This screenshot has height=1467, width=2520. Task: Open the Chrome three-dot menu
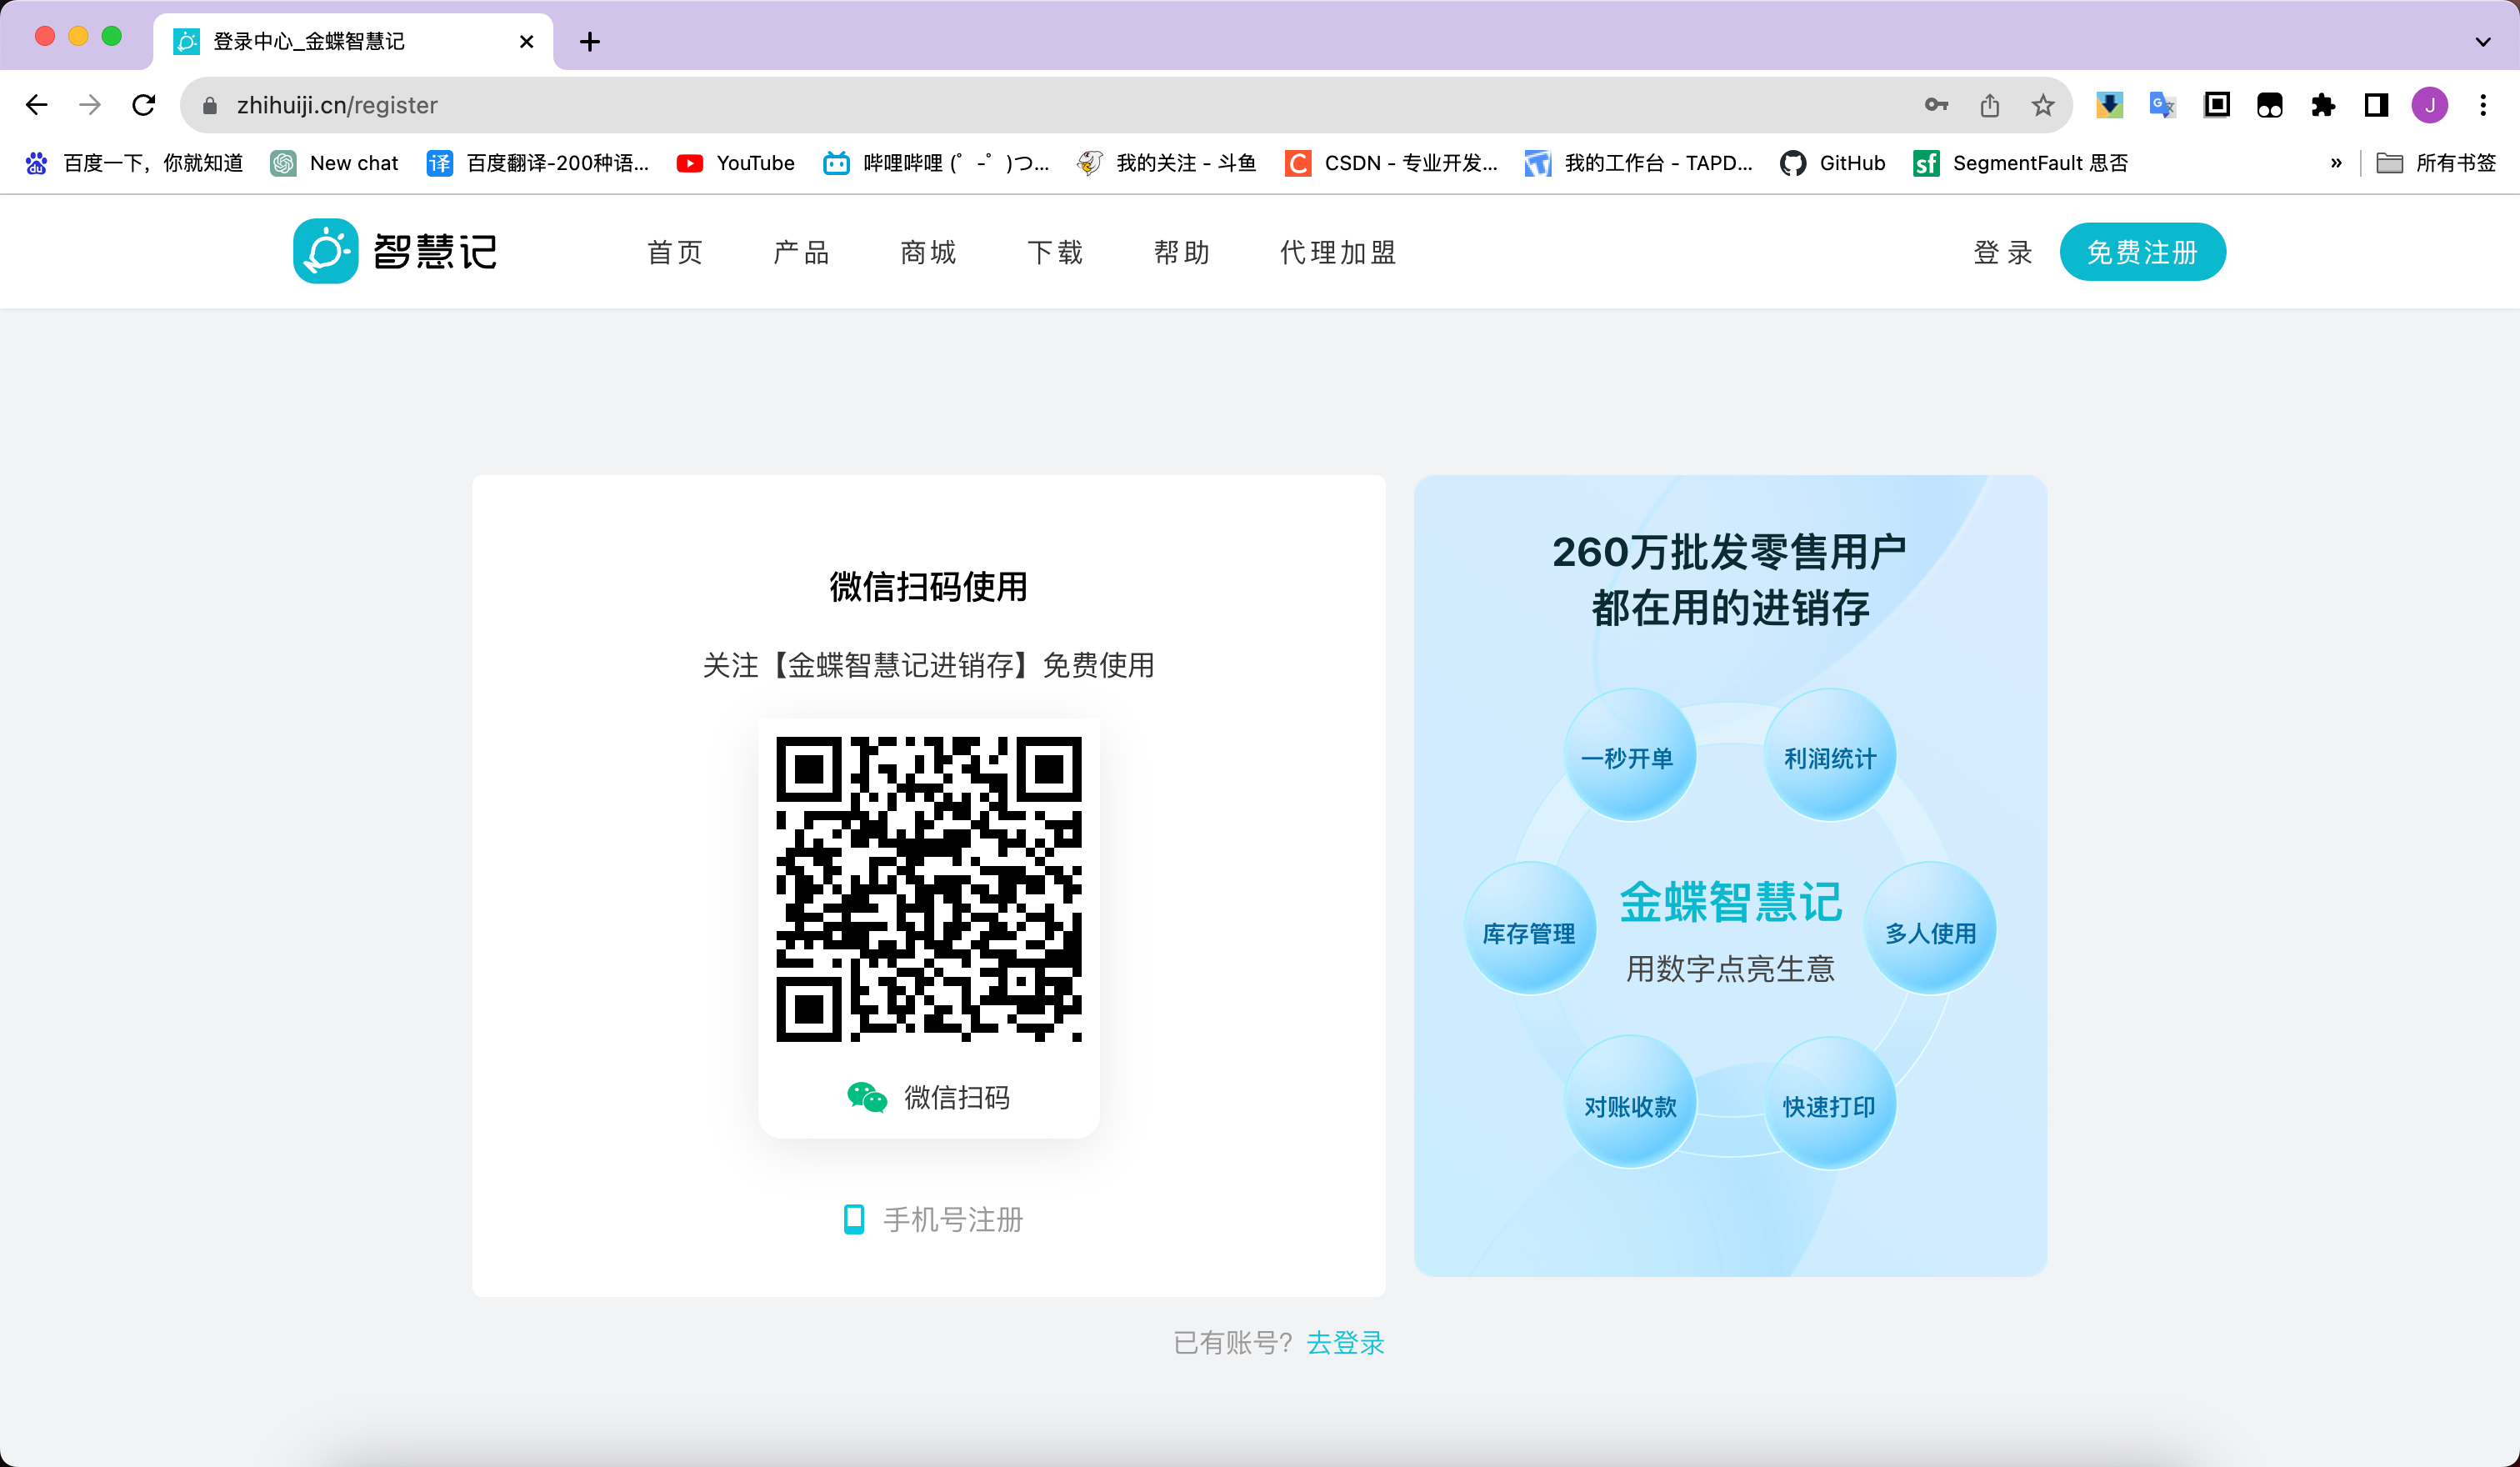pyautogui.click(x=2483, y=105)
